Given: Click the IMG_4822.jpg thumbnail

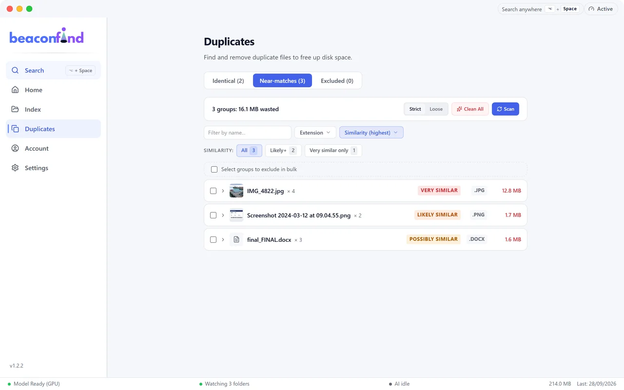Looking at the screenshot, I should click(236, 191).
